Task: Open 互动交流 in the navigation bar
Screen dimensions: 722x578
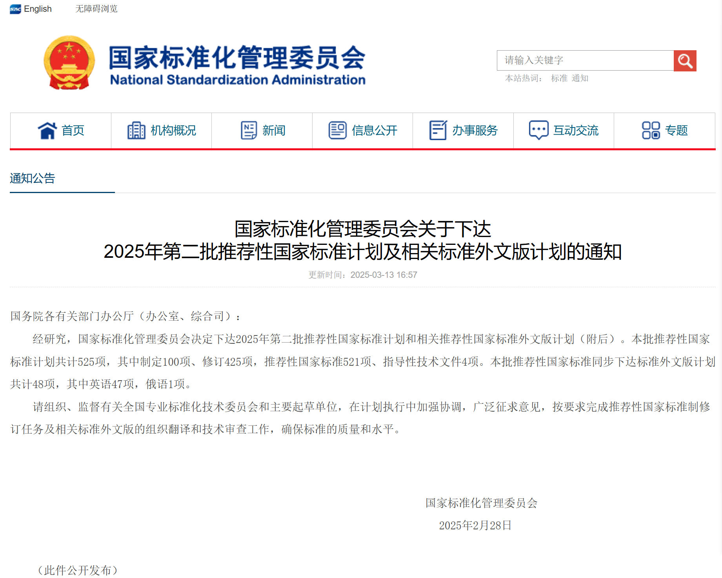Action: (564, 131)
